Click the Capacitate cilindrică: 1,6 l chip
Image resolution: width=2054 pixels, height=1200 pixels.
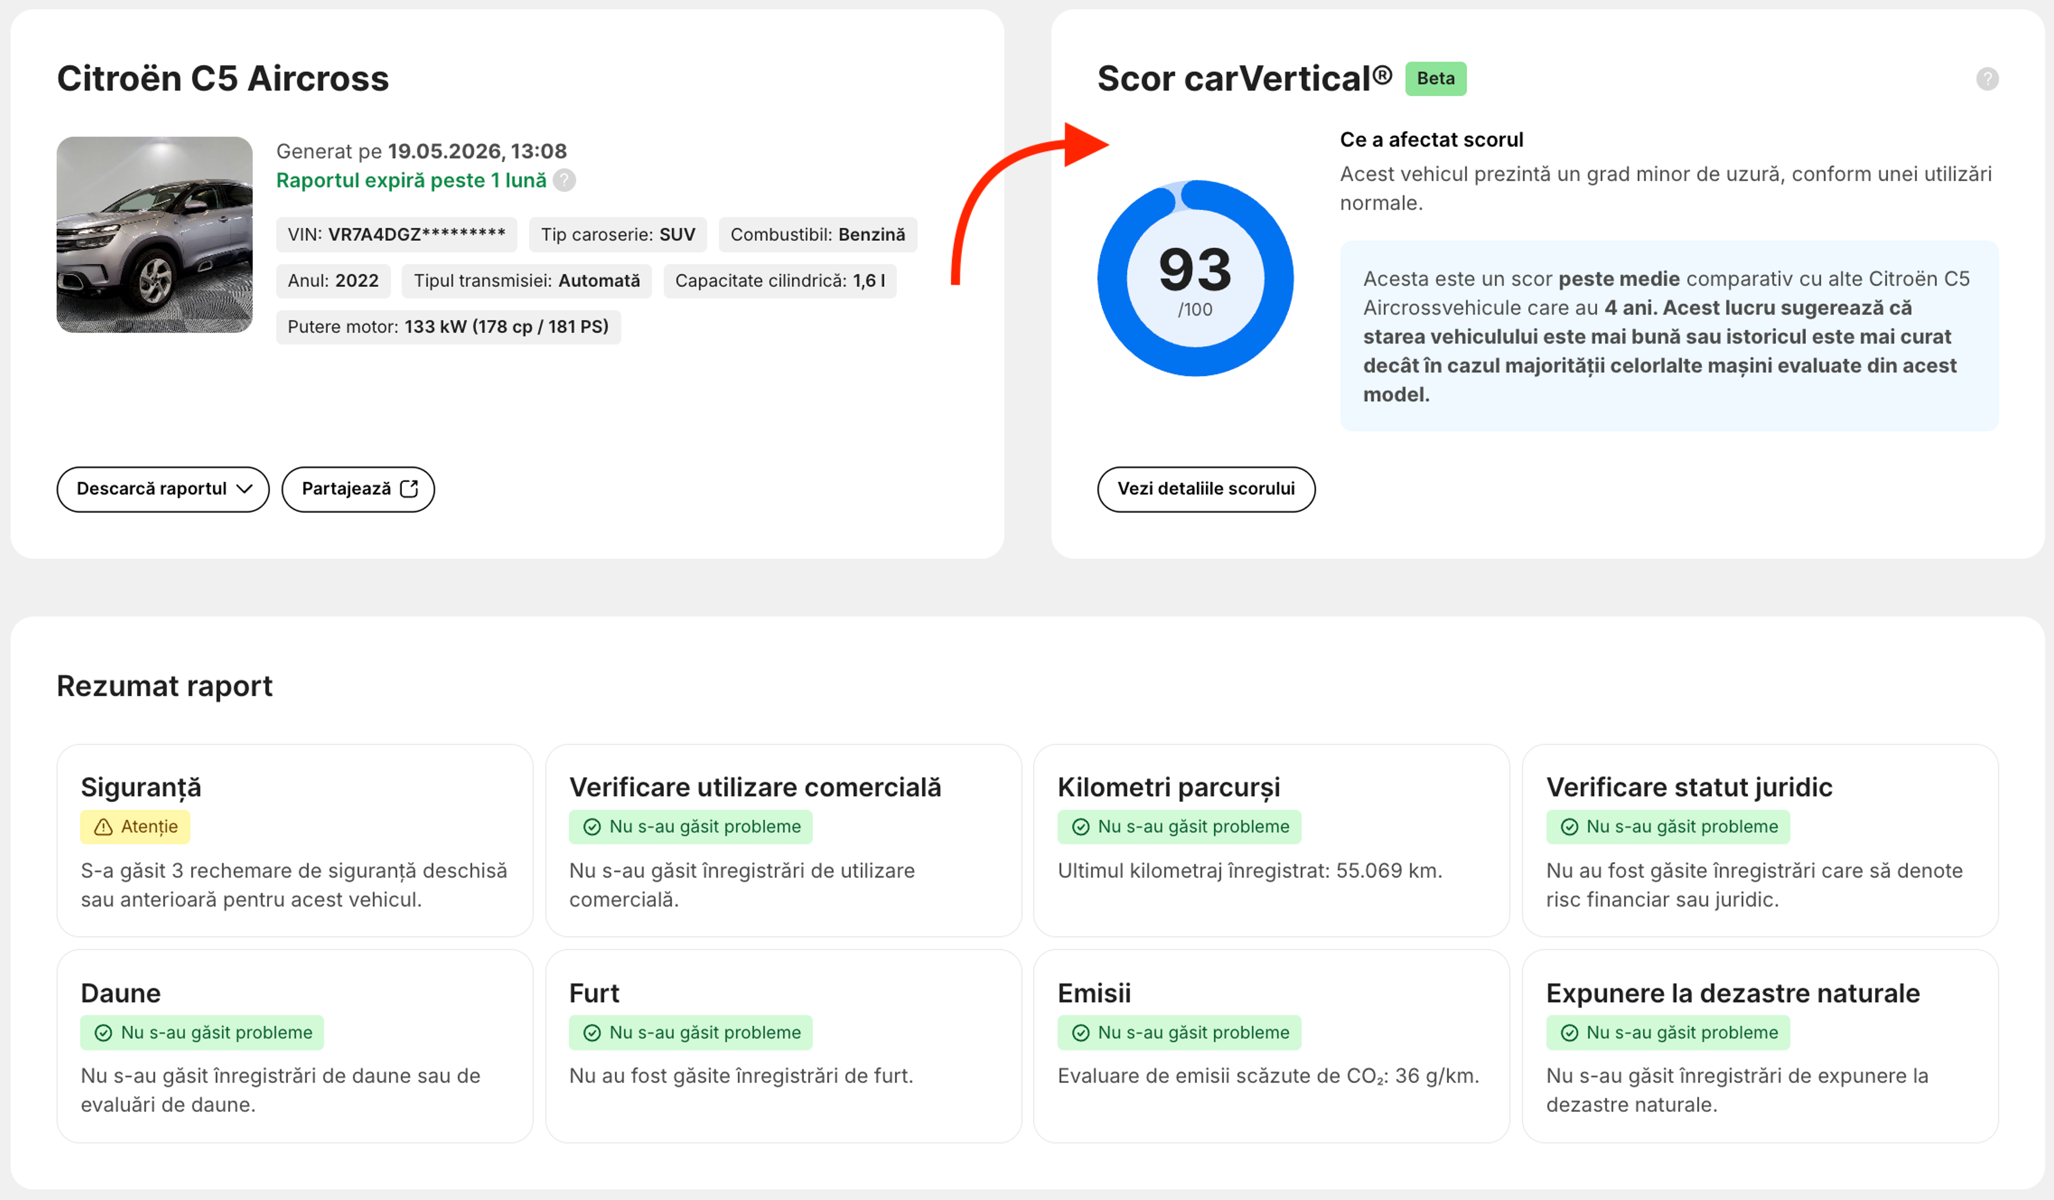(780, 281)
